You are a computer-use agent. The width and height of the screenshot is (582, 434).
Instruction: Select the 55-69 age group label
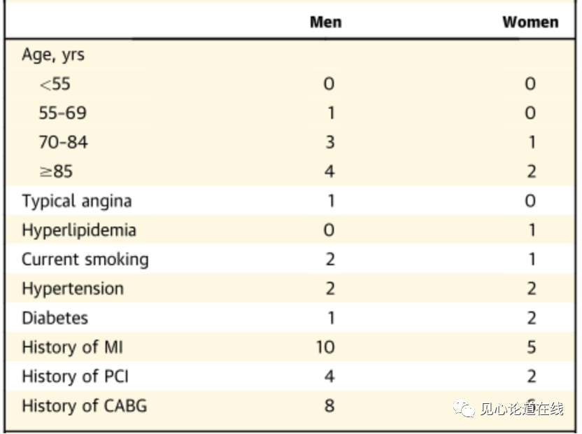[x=63, y=113]
